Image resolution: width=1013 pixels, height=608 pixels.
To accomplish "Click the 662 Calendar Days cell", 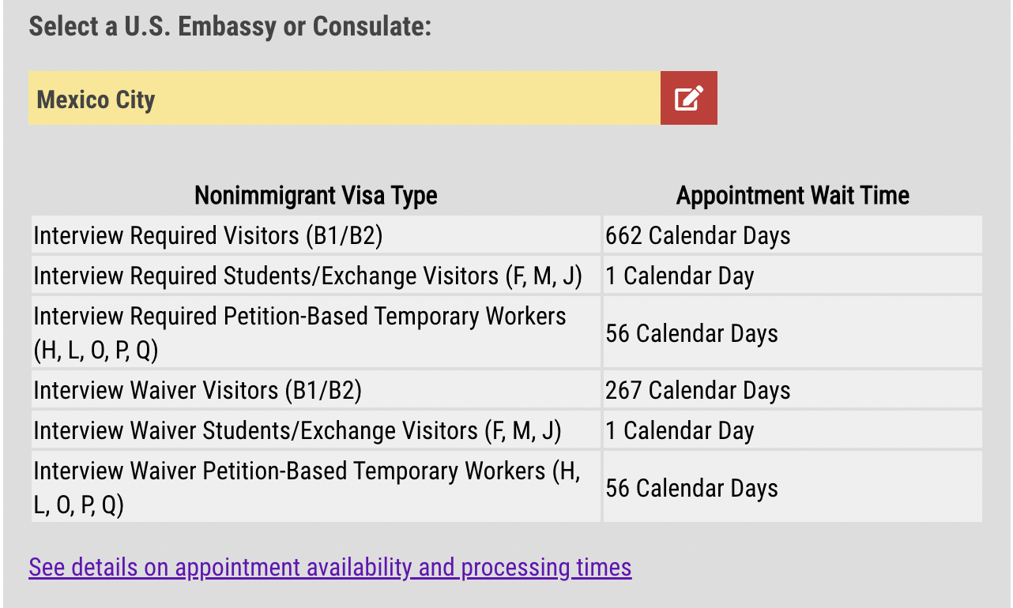I will pos(698,235).
